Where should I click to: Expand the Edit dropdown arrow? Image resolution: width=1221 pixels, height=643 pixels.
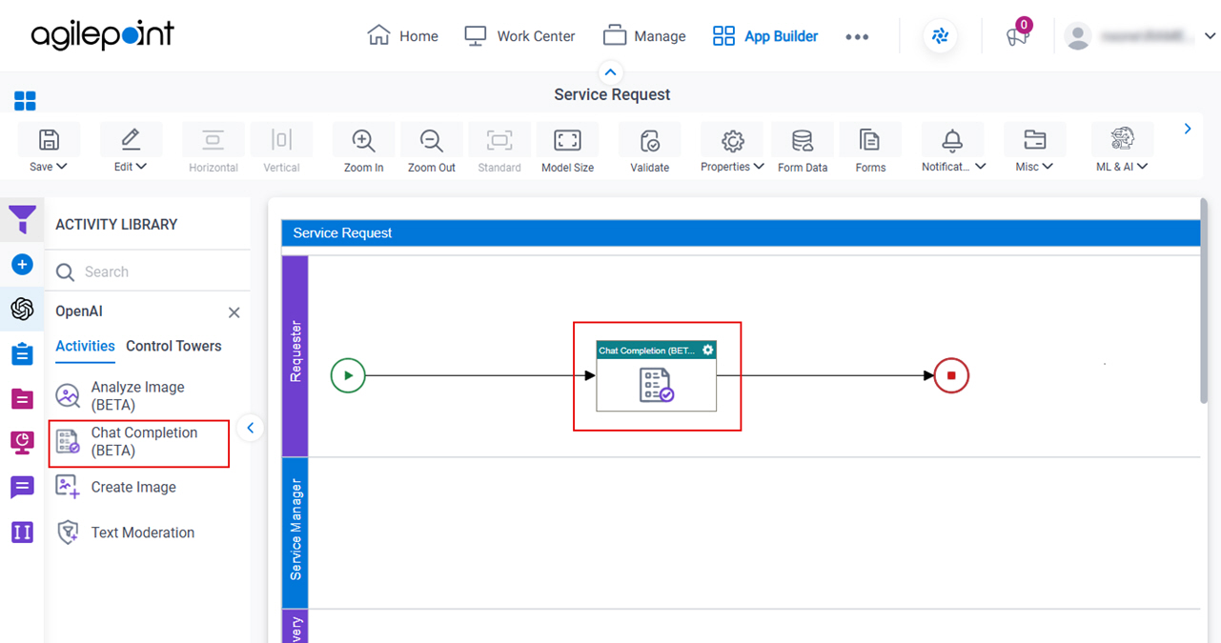point(141,167)
